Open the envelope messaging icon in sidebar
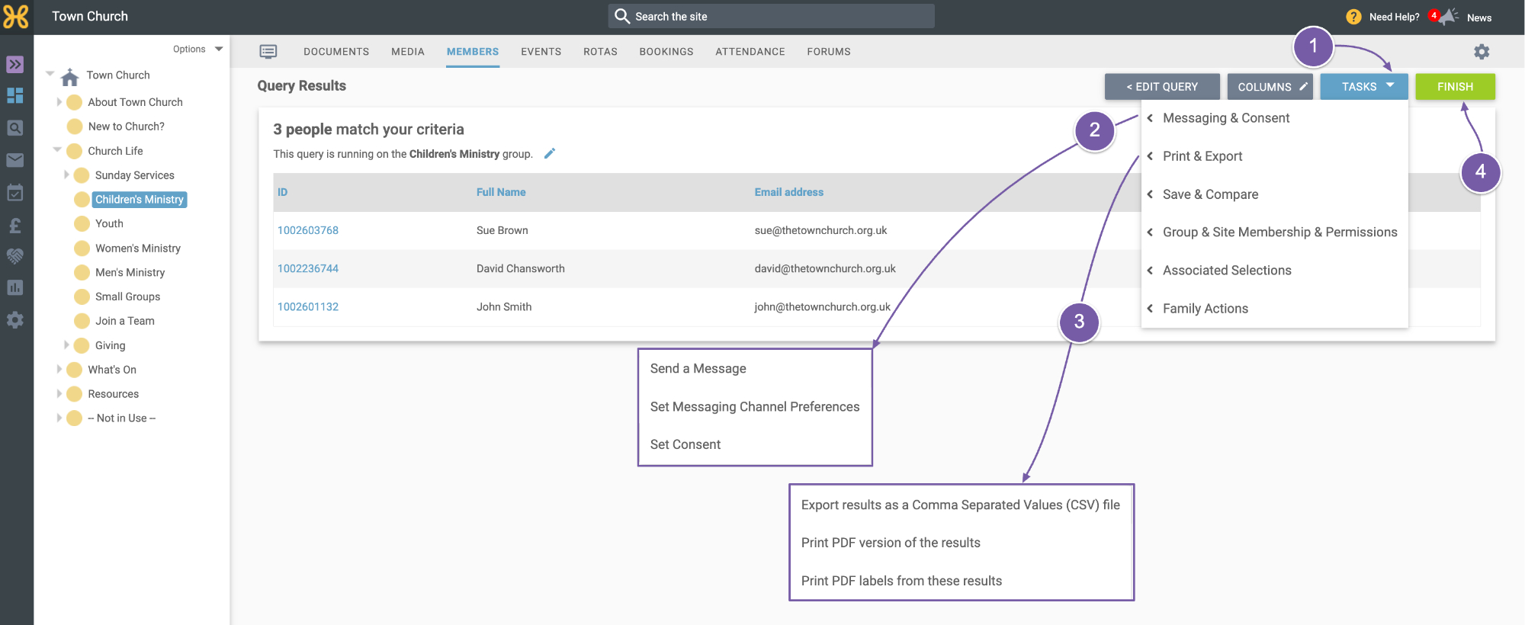 [15, 160]
